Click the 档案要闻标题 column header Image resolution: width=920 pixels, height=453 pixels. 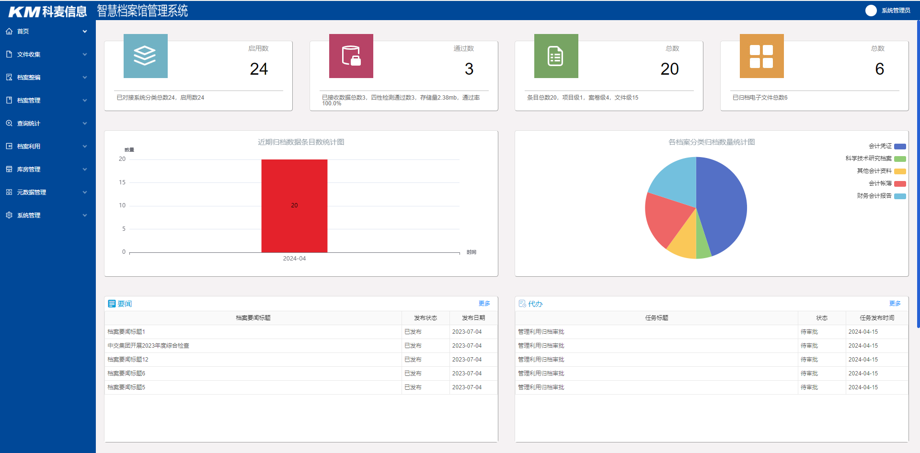pos(253,318)
